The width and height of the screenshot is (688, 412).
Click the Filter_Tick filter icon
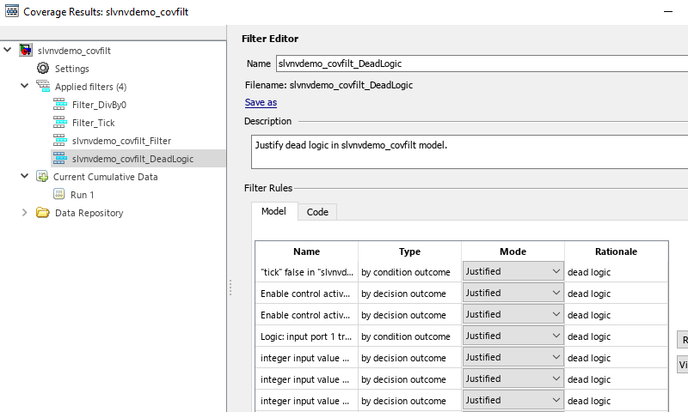coord(59,123)
